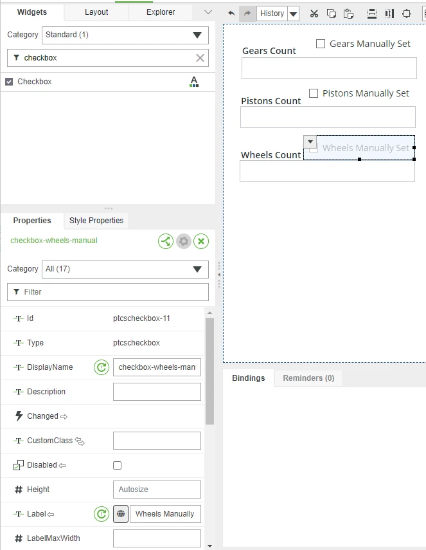Click the CustomClass binding arrows icon

[x=80, y=441]
